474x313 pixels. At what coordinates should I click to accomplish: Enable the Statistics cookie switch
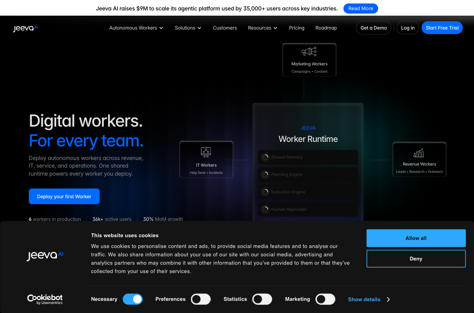pos(262,299)
